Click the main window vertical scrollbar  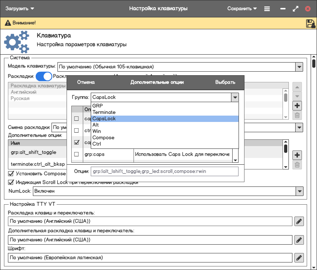314,63
